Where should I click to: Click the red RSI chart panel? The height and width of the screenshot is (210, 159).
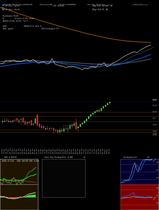point(140,197)
